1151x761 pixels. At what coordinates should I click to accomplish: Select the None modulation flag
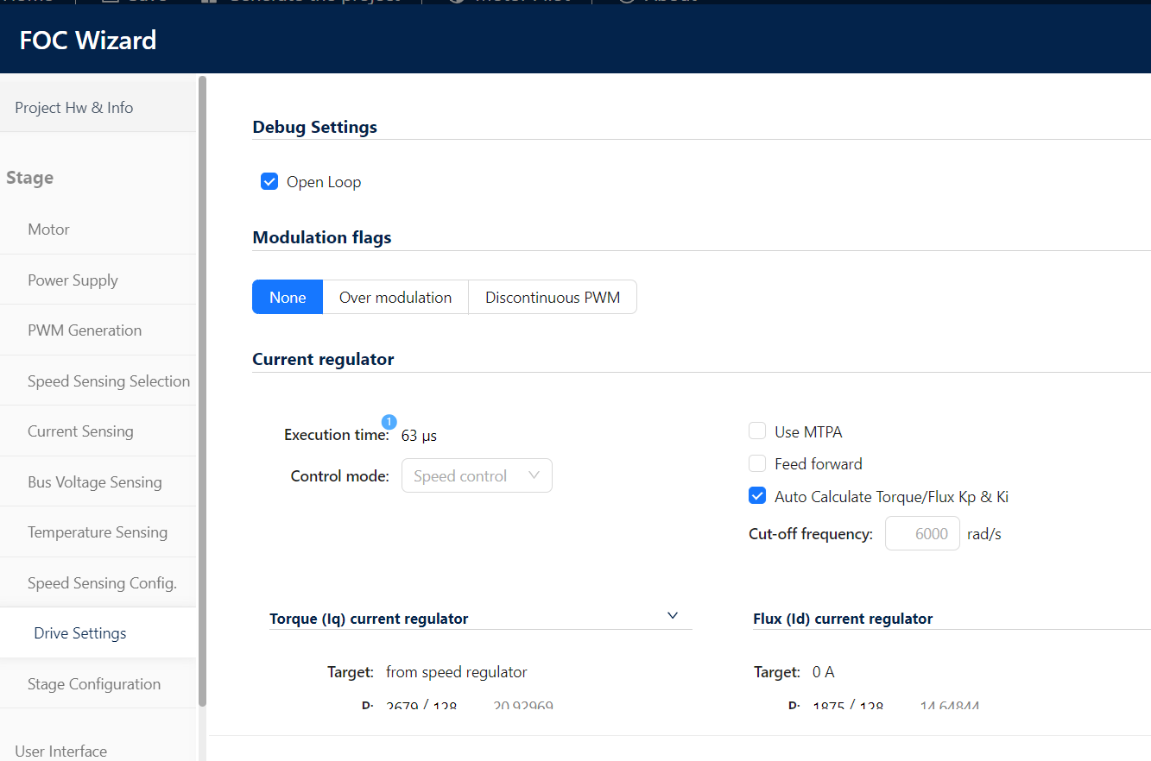click(288, 298)
